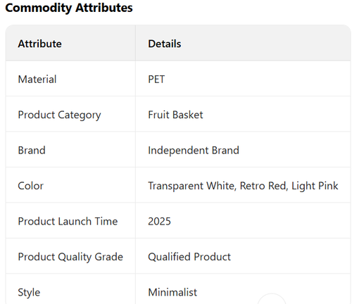The width and height of the screenshot is (352, 304).
Task: Click the Qualified Product value
Action: tap(189, 257)
